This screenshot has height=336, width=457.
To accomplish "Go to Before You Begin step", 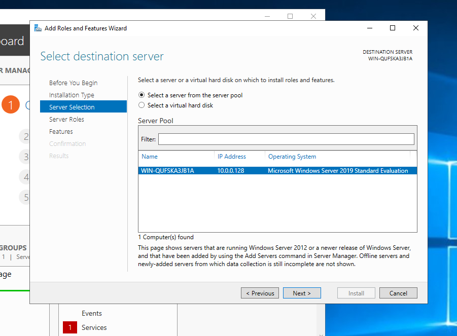I will pos(73,83).
